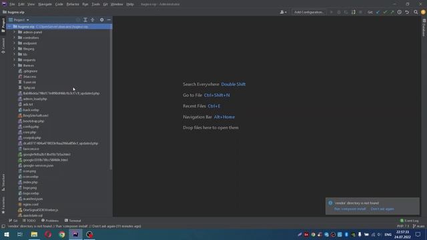The width and height of the screenshot is (427, 240).
Task: Open the Favorites tool window tab
Action: [3, 205]
